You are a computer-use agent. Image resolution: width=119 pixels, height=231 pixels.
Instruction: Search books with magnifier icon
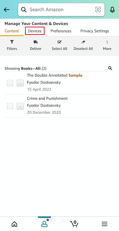110,68
